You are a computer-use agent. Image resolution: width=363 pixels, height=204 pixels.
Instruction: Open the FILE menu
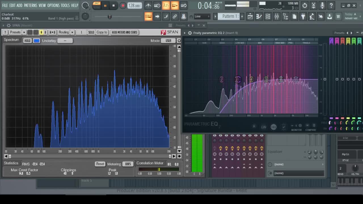pos(5,5)
